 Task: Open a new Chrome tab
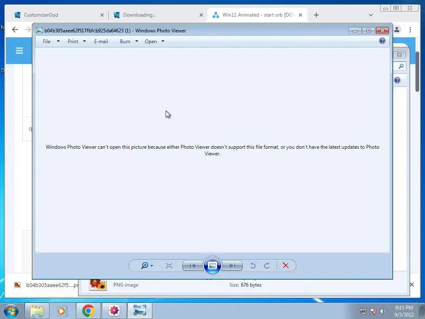[x=316, y=15]
